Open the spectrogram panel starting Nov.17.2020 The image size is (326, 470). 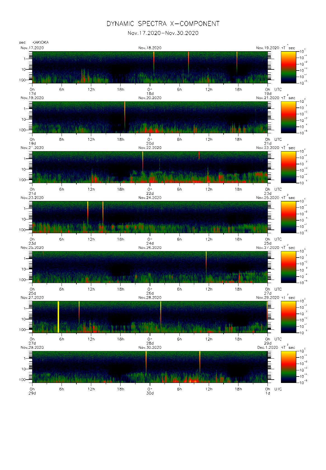click(x=150, y=67)
